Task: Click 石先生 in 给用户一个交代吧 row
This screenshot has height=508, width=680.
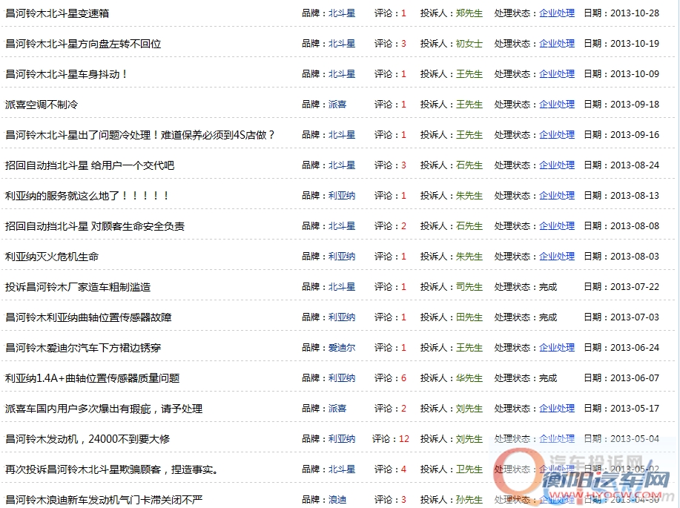Action: pos(469,165)
